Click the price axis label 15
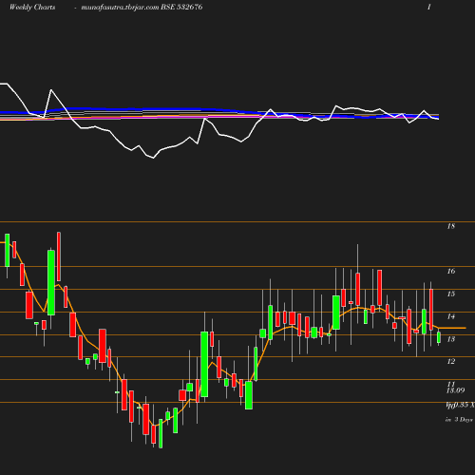The height and width of the screenshot is (475, 475). coord(451,294)
